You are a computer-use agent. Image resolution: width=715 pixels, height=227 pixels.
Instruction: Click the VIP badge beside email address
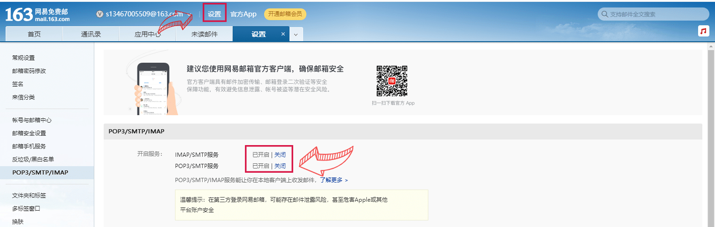[99, 14]
